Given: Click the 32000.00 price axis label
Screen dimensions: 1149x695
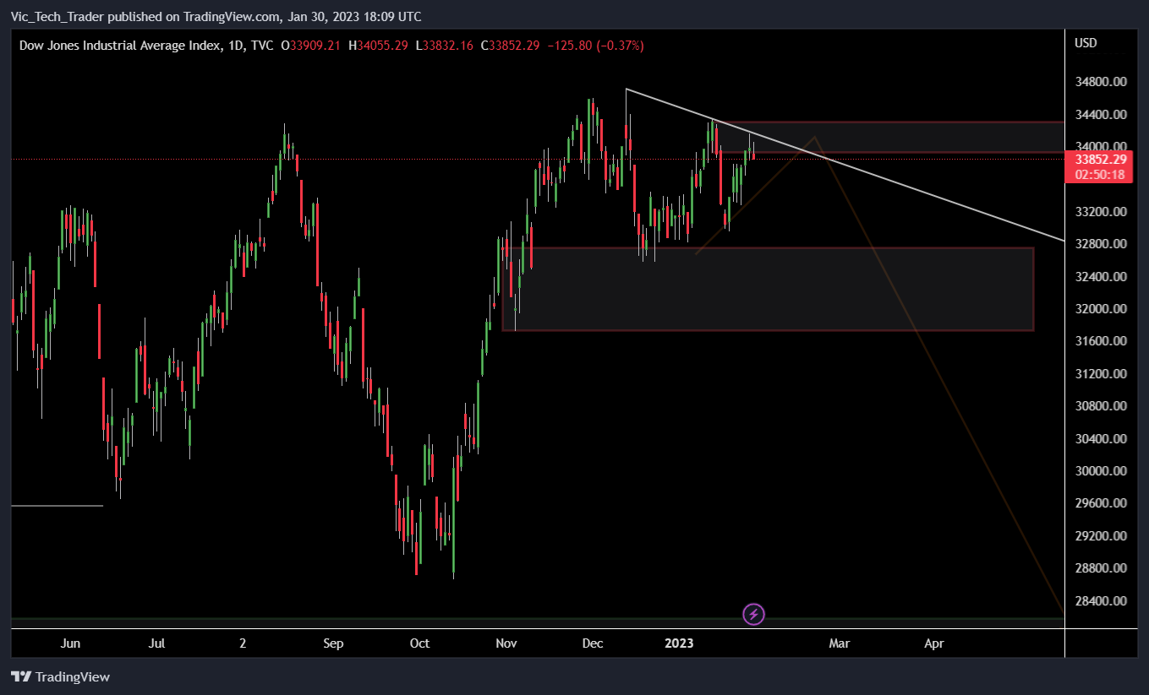Looking at the screenshot, I should (1101, 309).
